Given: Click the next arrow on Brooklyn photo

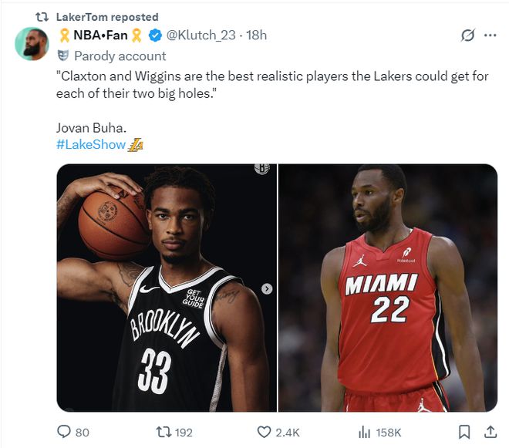Looking at the screenshot, I should point(267,288).
